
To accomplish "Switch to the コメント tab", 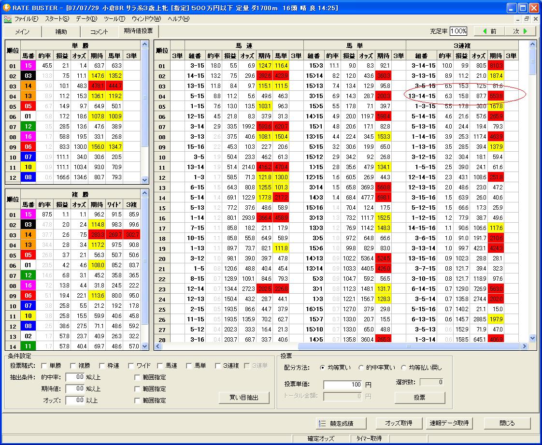I will click(100, 31).
